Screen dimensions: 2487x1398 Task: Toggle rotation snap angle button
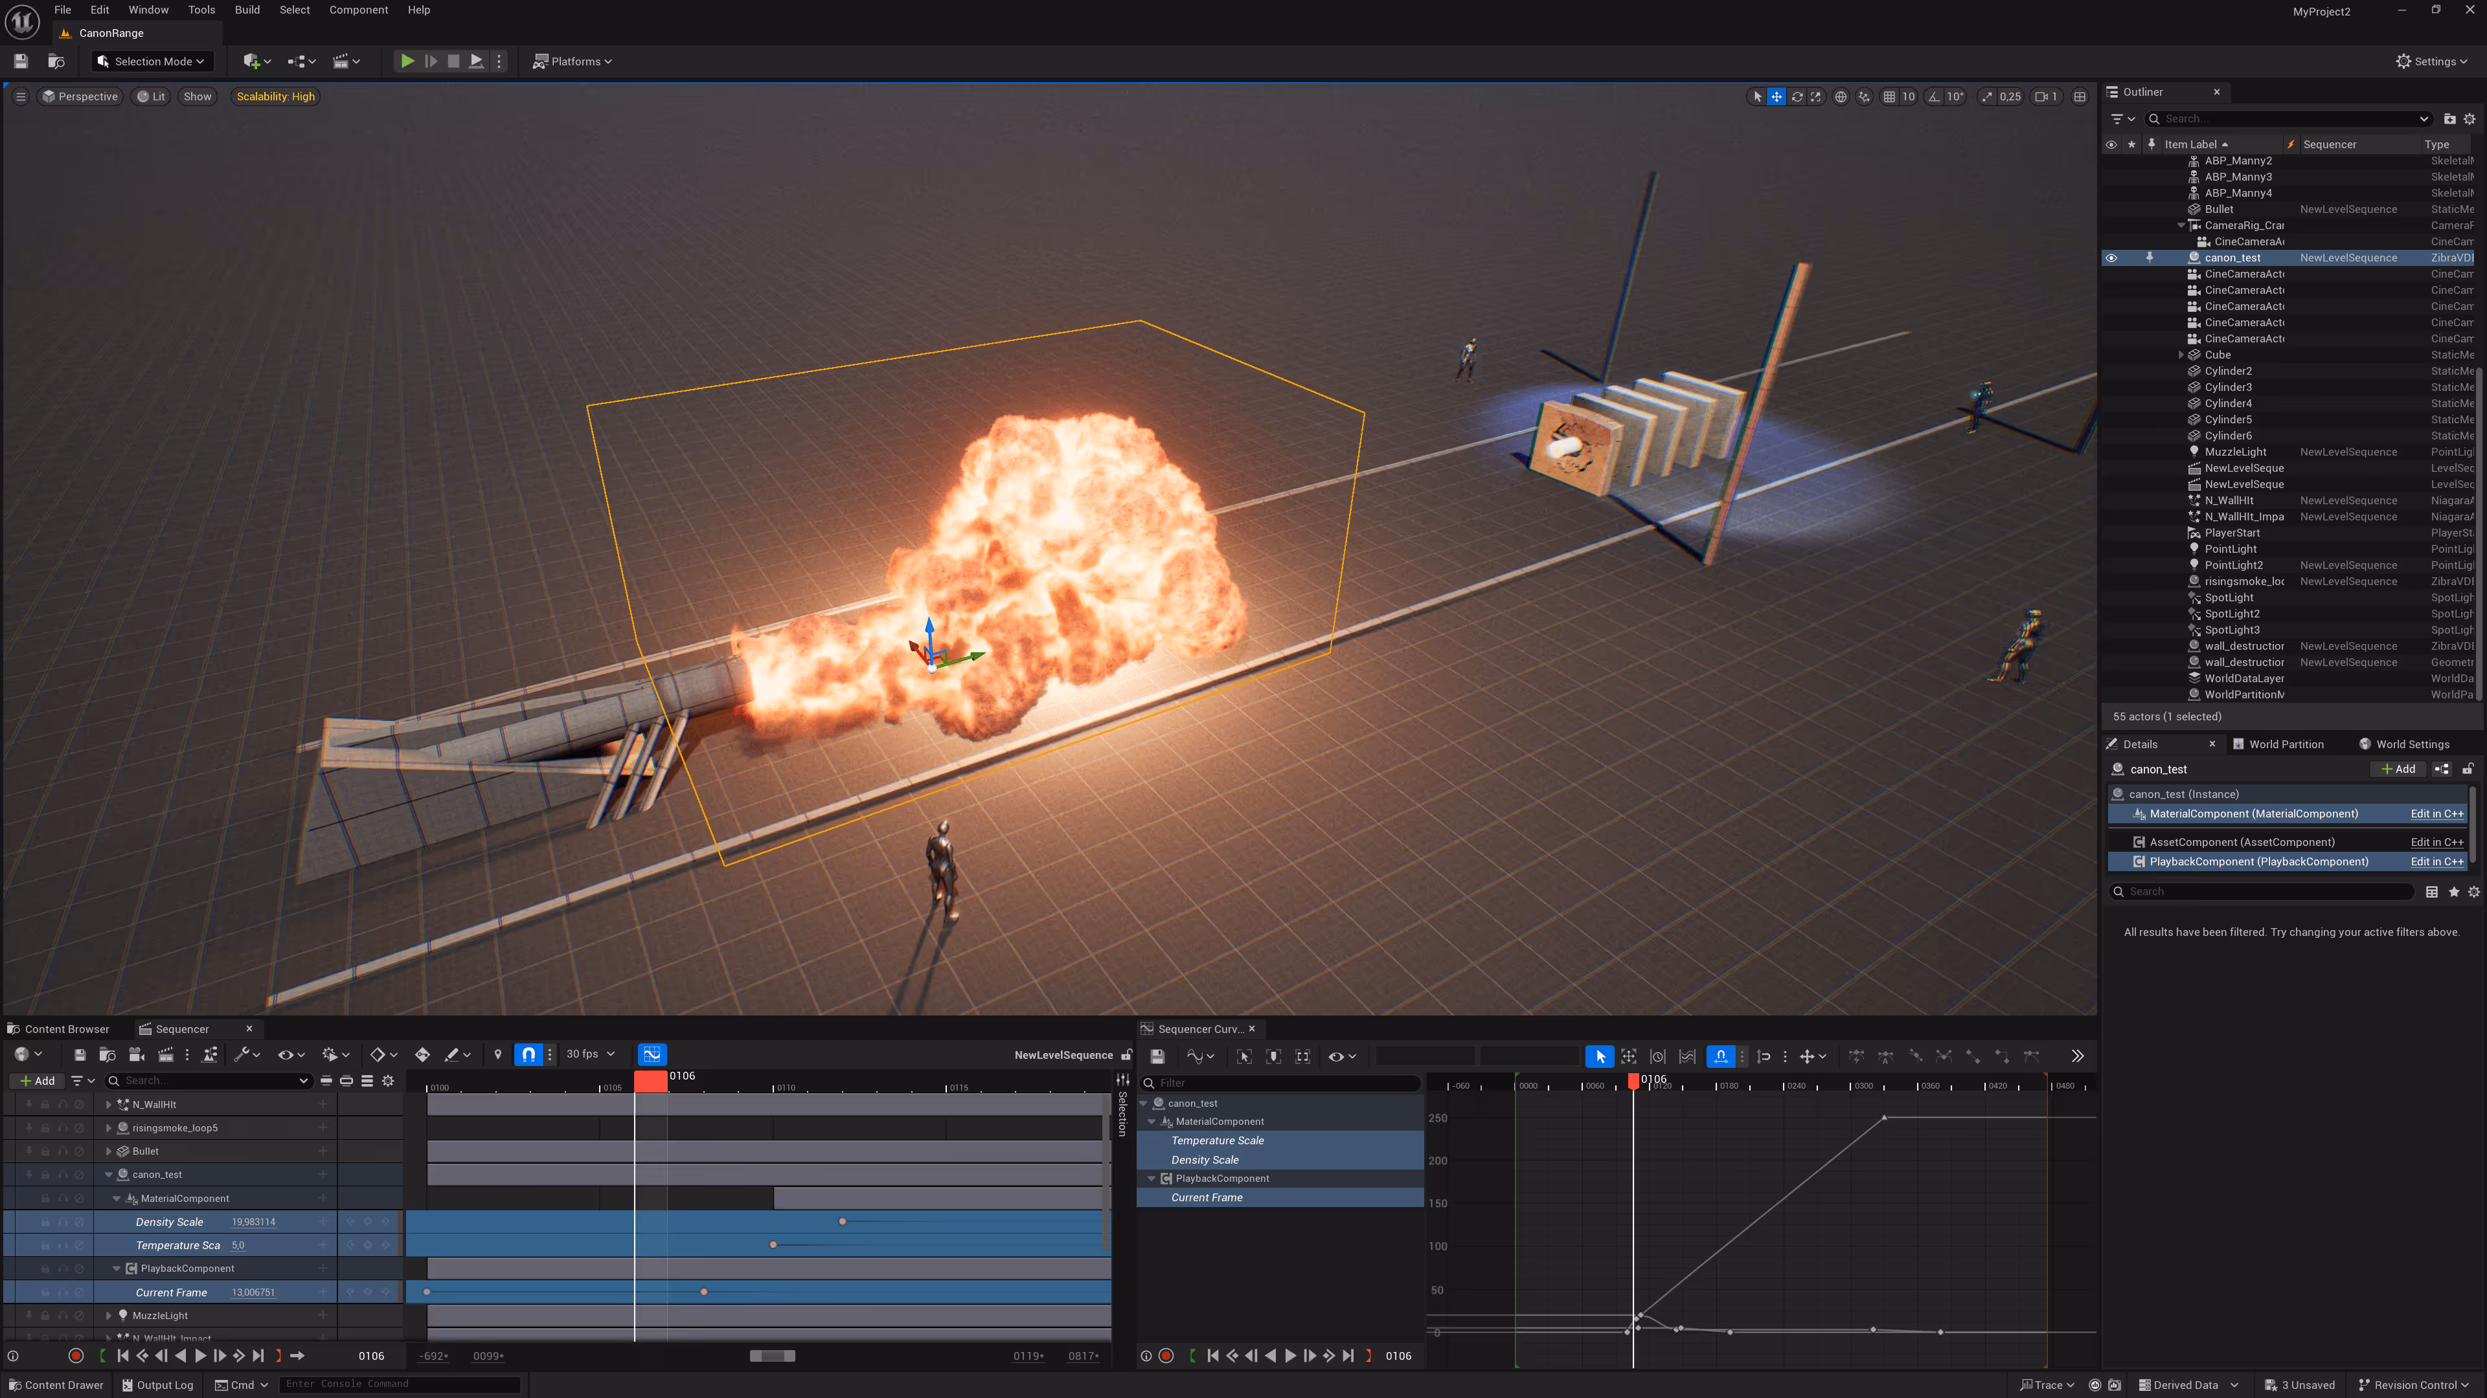[1935, 96]
